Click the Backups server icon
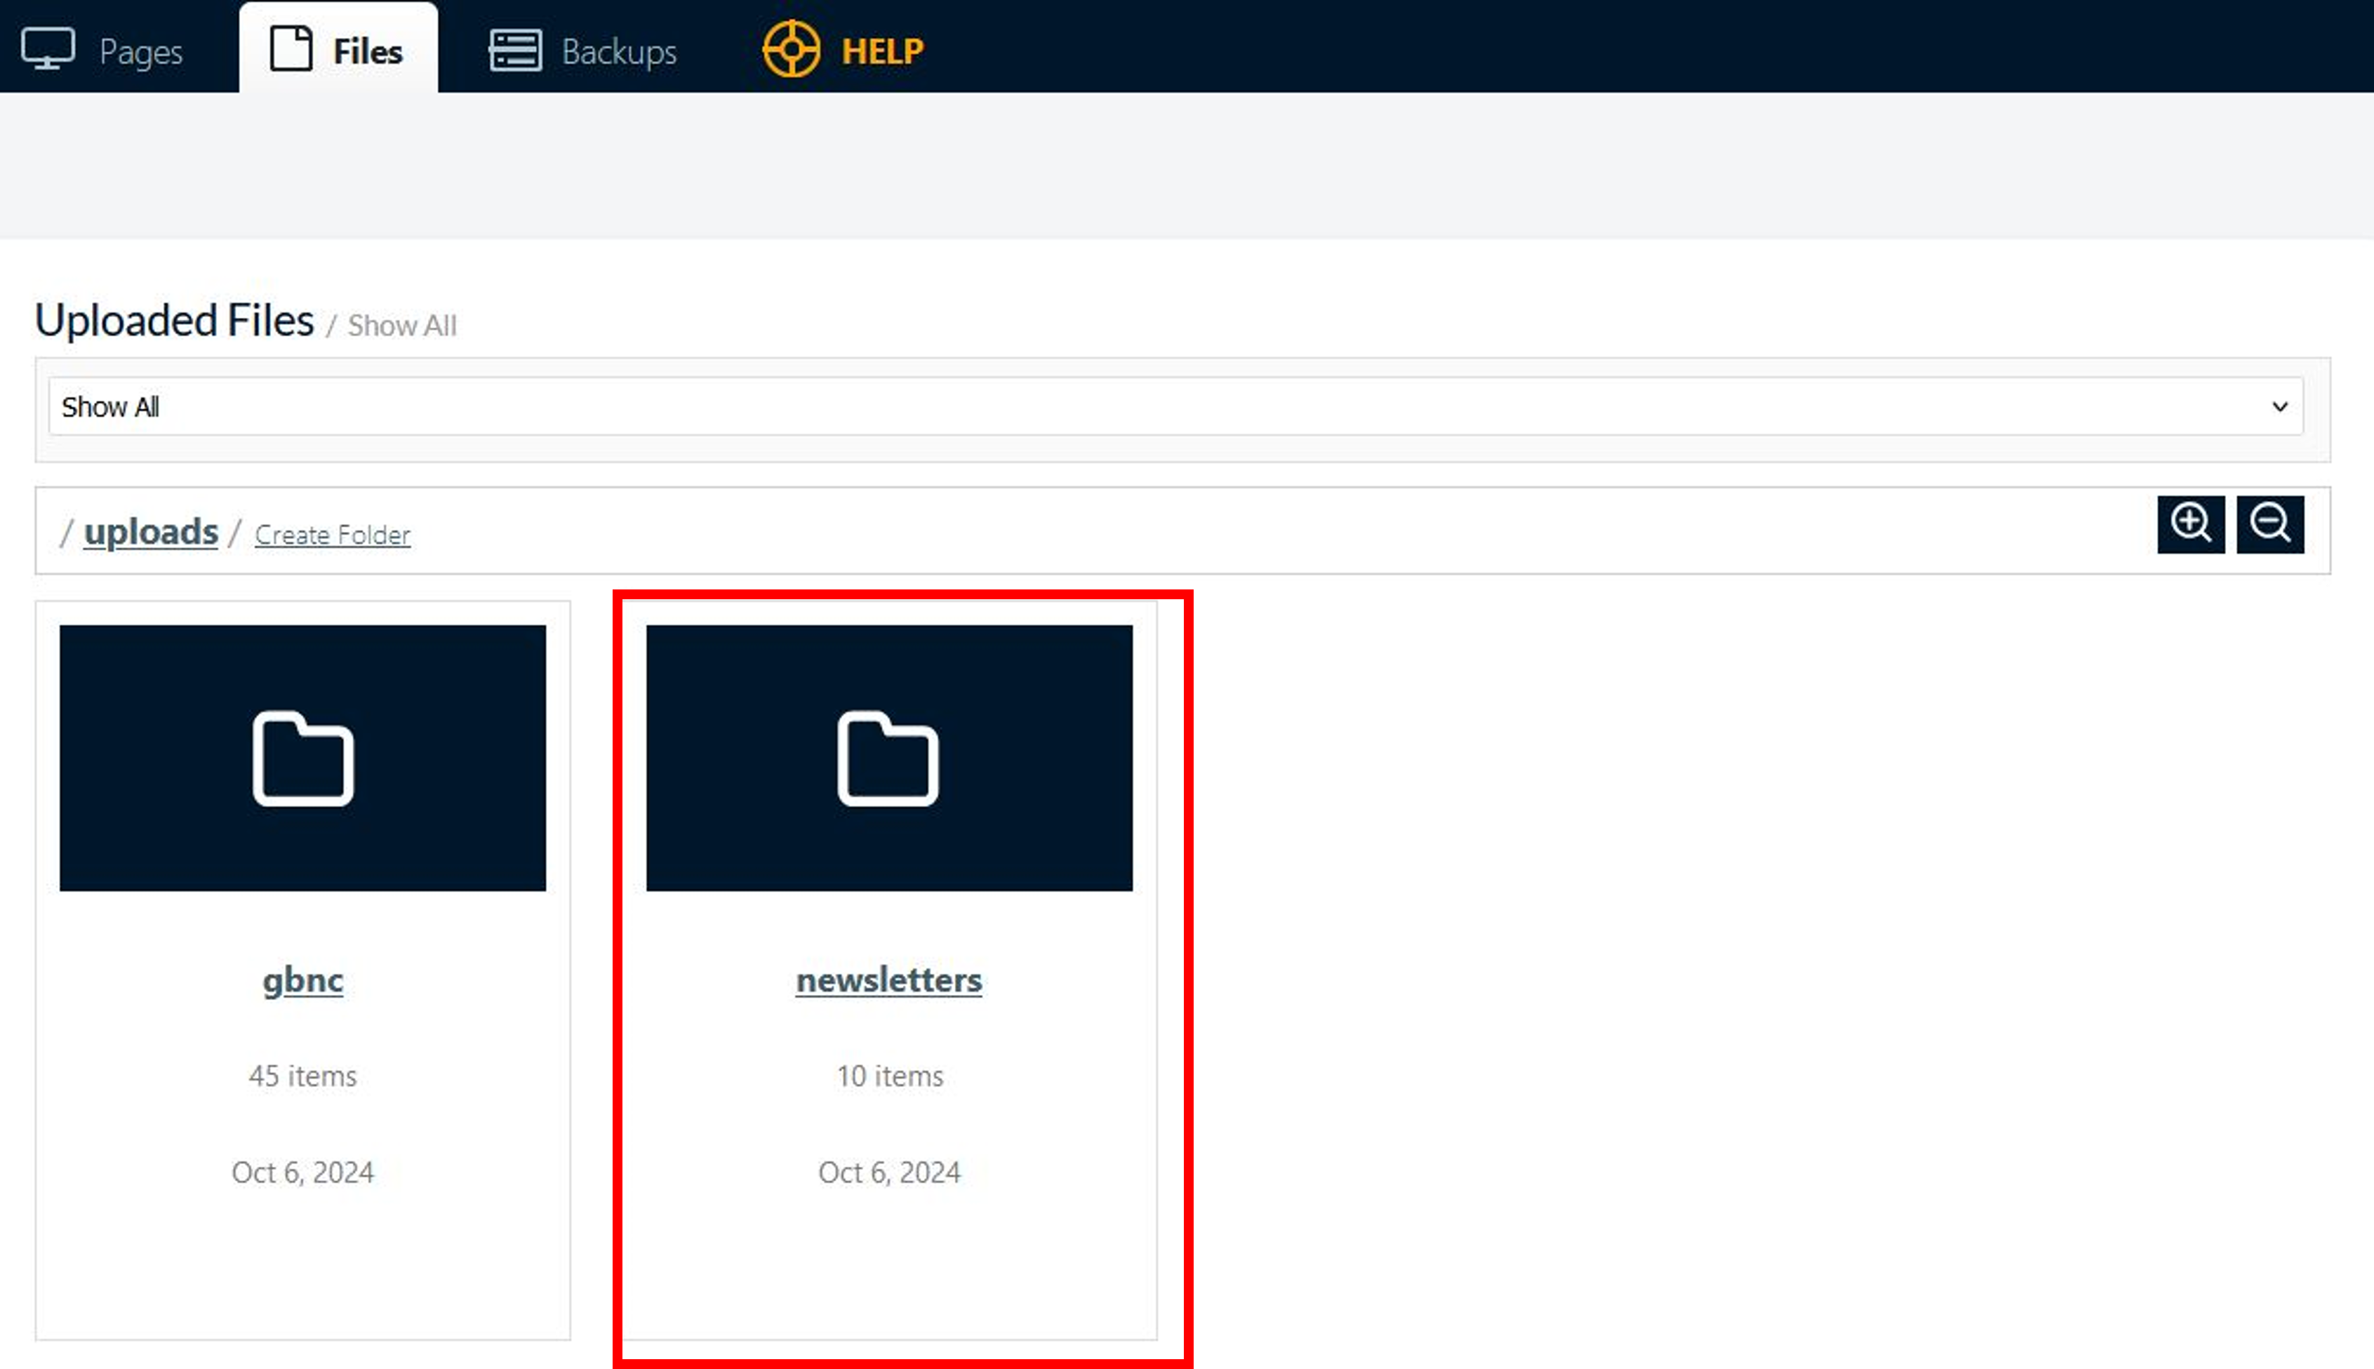The image size is (2374, 1369). (x=515, y=50)
